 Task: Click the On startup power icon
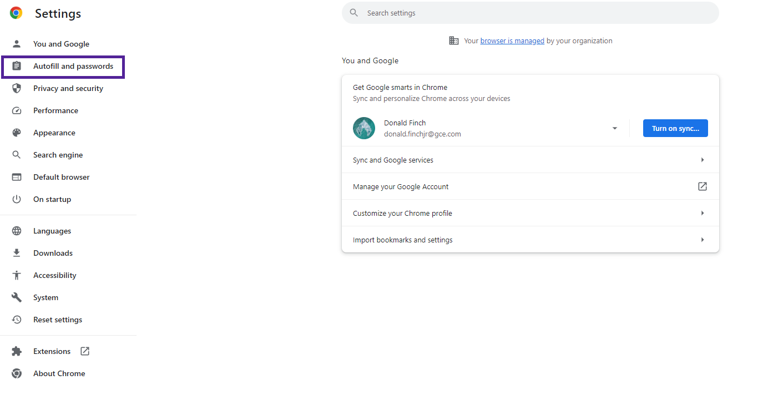[17, 199]
